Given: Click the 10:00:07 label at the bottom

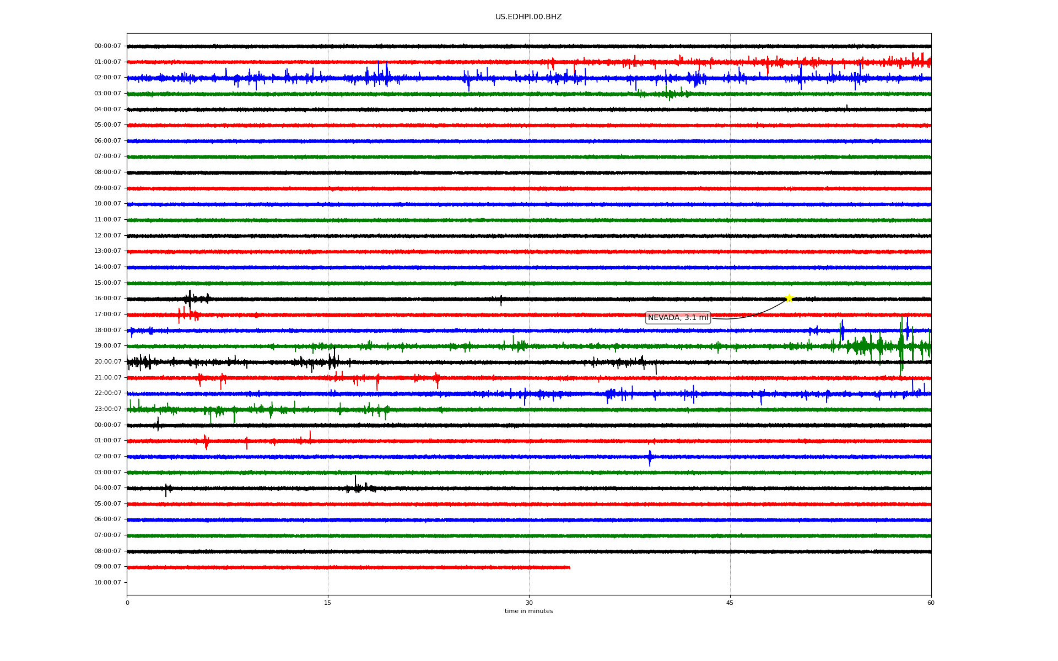Looking at the screenshot, I should pos(107,583).
